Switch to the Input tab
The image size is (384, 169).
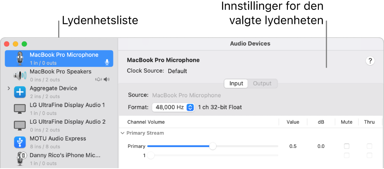coord(236,83)
